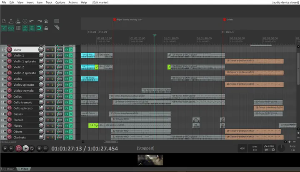Toggle grid lines icon
Viewport: 300px width, 172px height.
[x=32, y=28]
